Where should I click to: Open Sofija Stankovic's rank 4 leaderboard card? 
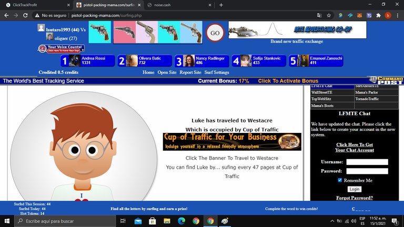pyautogui.click(x=259, y=61)
